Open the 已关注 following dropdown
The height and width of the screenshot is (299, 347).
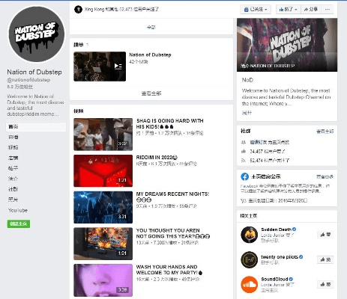tap(256, 10)
